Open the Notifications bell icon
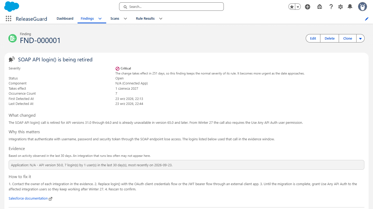373x209 pixels. click(x=350, y=7)
